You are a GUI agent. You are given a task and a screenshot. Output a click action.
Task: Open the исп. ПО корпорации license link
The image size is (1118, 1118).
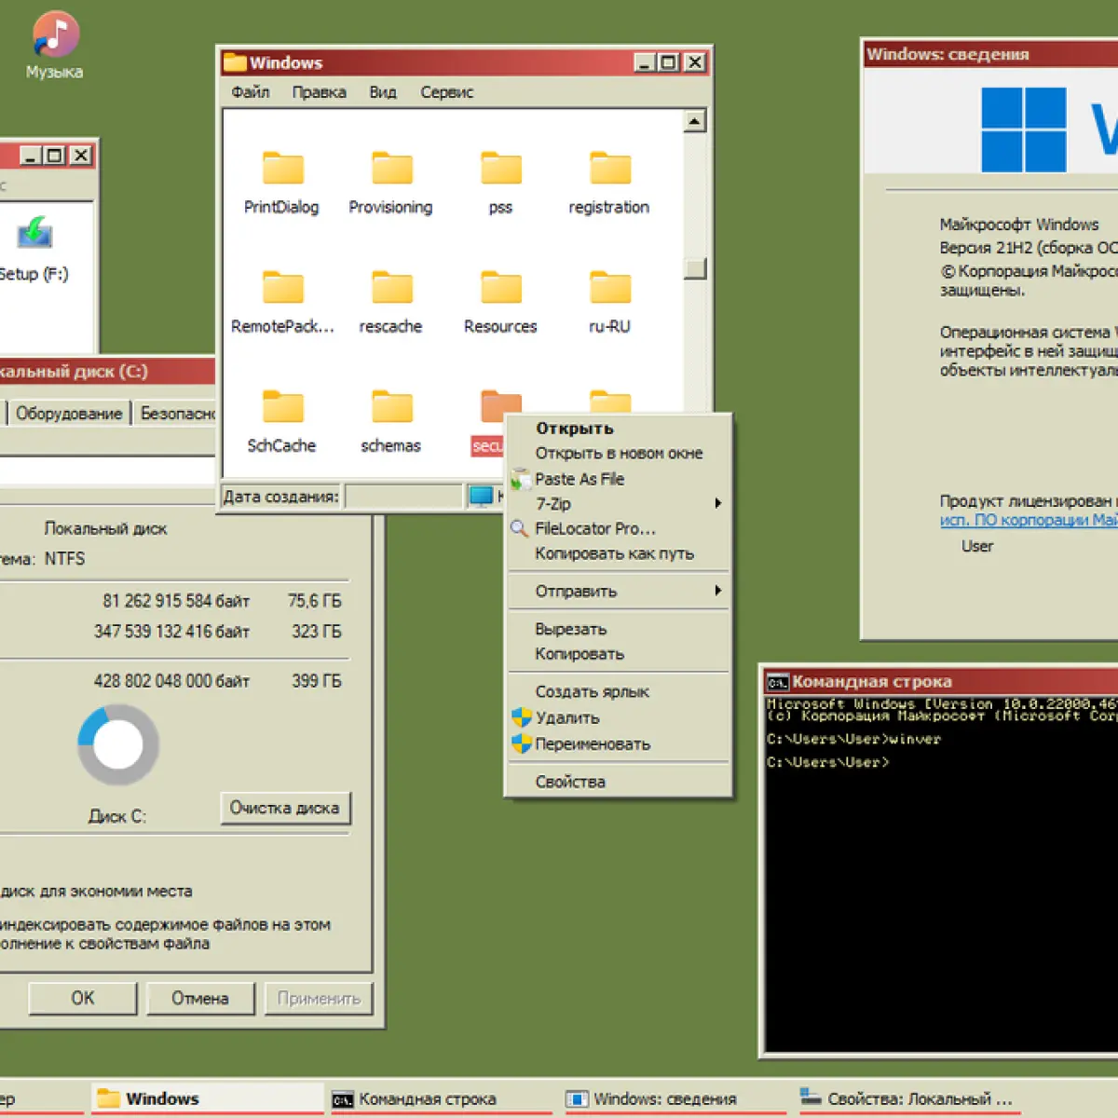1029,520
